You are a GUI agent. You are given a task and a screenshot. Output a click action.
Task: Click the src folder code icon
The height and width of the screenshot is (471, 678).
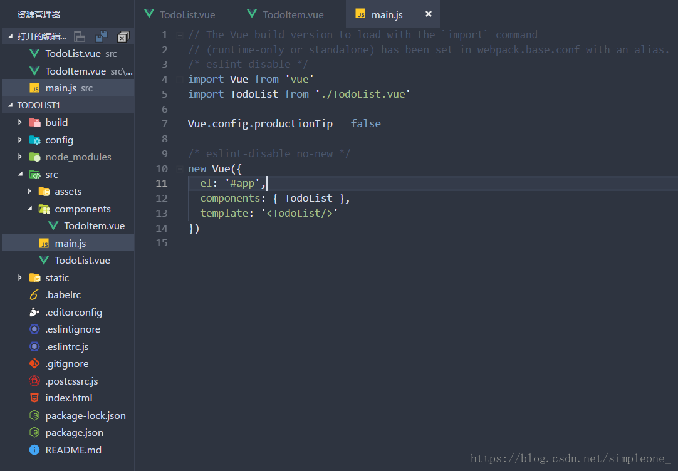[x=34, y=175]
